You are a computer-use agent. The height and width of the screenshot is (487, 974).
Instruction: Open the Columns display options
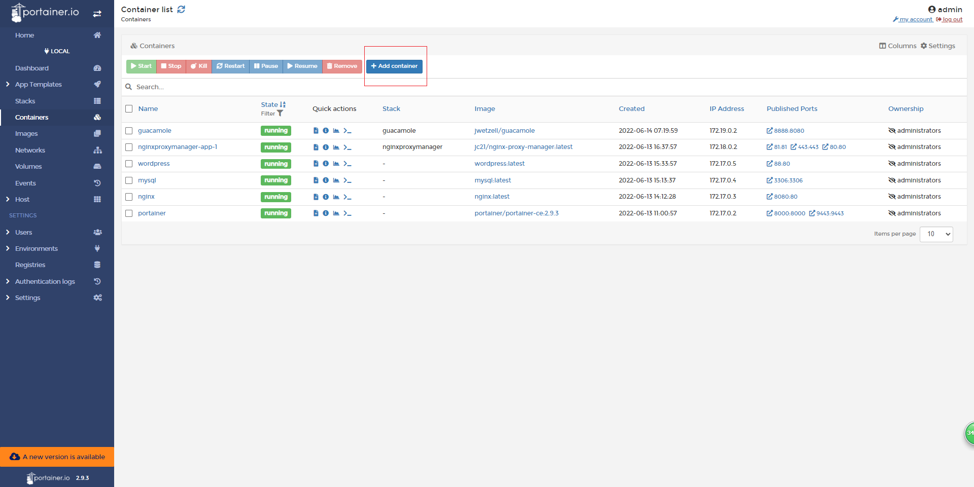tap(898, 46)
